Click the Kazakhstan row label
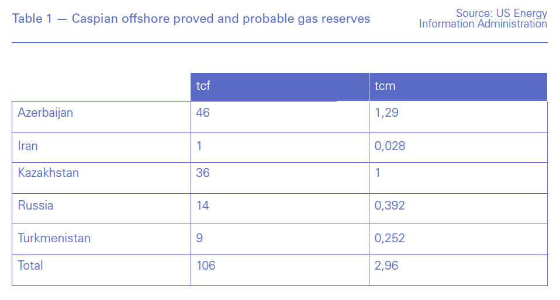The height and width of the screenshot is (300, 560). (x=49, y=173)
